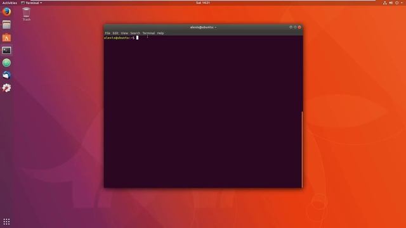Image resolution: width=406 pixels, height=228 pixels.
Task: Open the Edit menu in Terminal
Action: [115, 33]
